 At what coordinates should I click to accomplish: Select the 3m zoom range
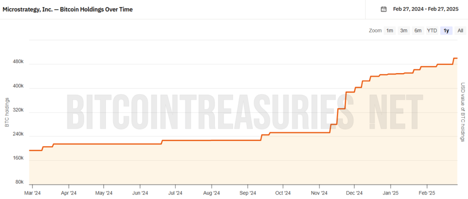coord(404,31)
